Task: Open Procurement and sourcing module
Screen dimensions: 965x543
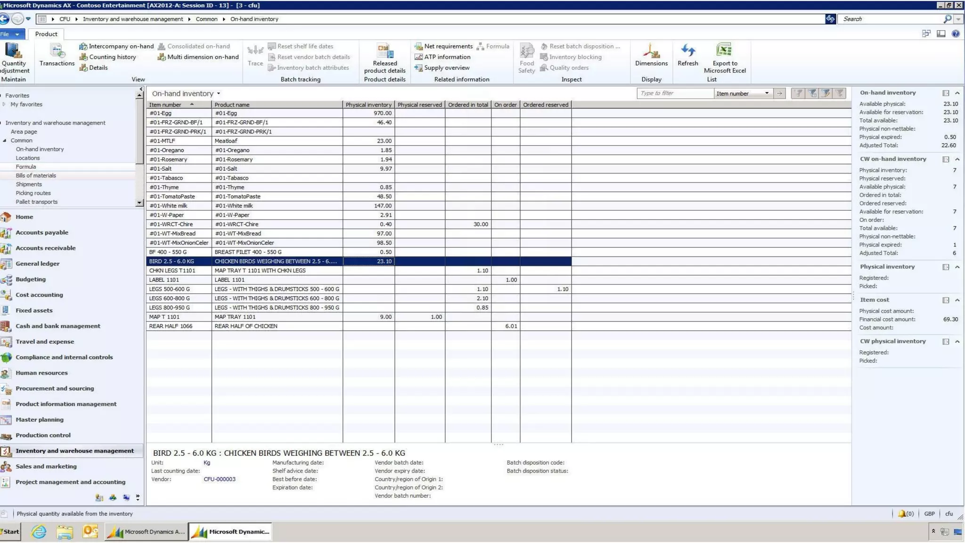Action: tap(55, 388)
